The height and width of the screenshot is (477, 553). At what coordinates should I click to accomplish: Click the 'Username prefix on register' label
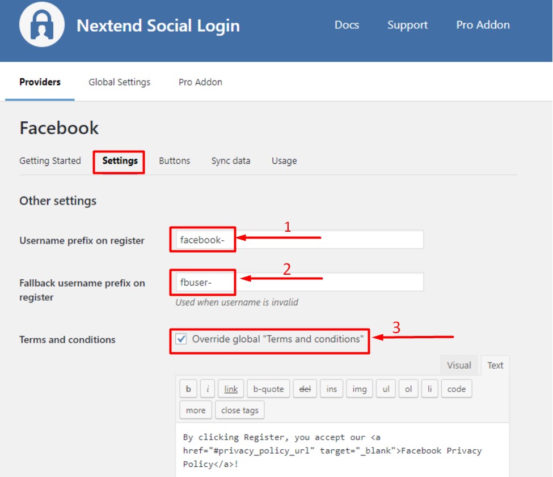(x=82, y=241)
